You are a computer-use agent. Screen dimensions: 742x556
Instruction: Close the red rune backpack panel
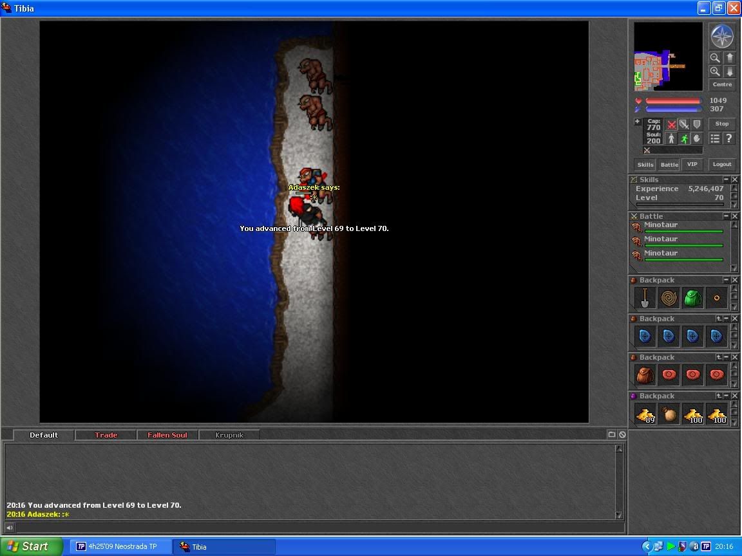pyautogui.click(x=734, y=357)
